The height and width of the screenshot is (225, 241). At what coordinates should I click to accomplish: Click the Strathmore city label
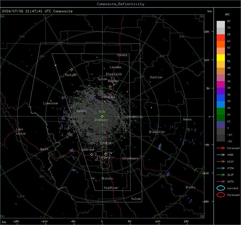tap(130, 158)
